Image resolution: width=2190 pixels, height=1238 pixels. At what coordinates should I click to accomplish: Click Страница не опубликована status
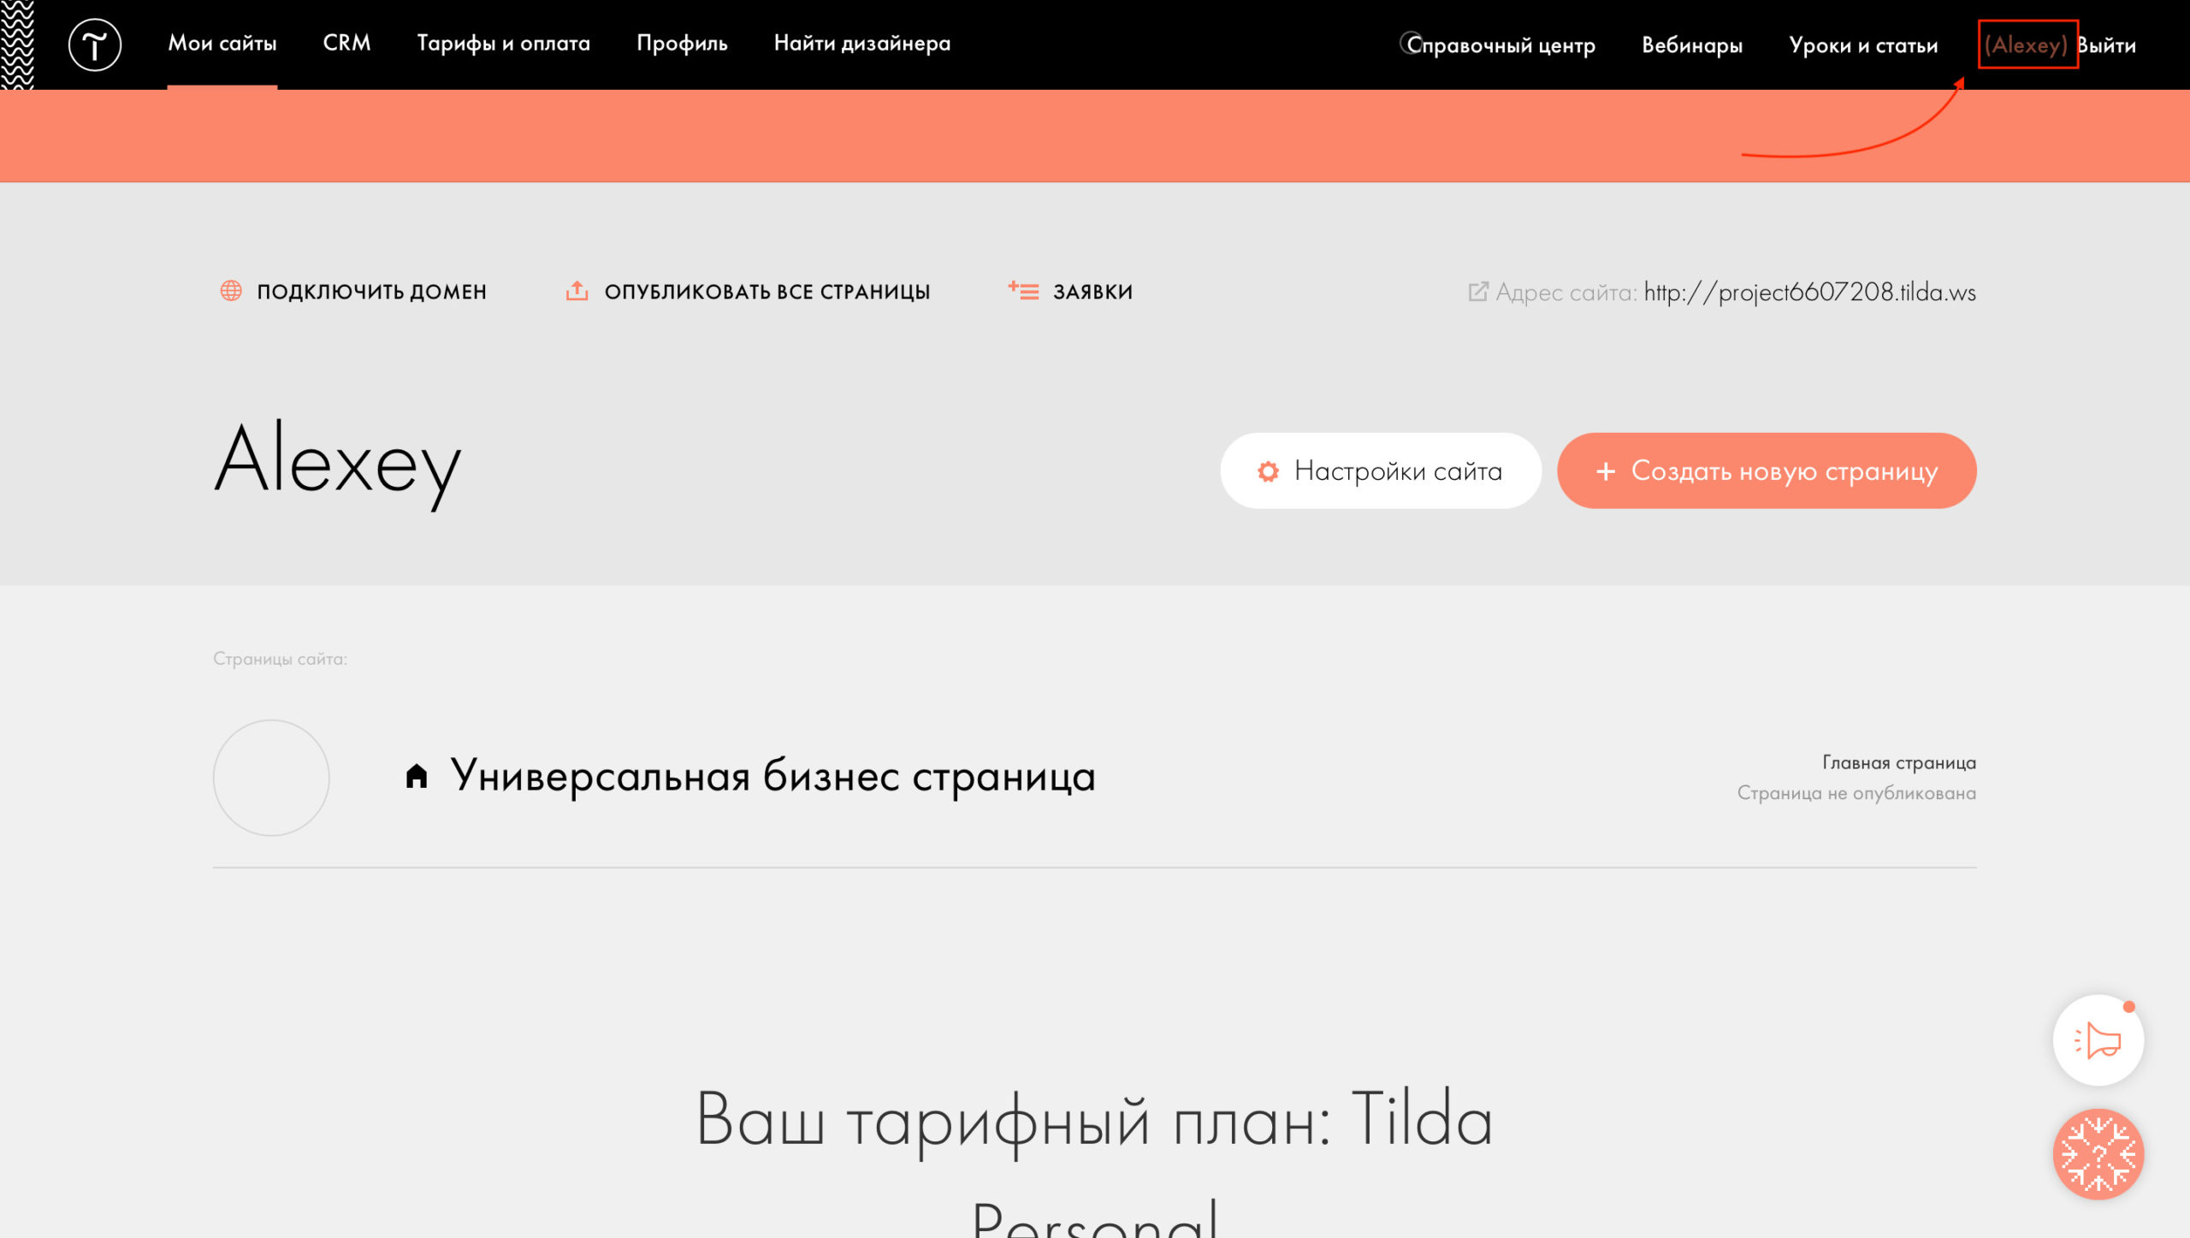point(1856,793)
